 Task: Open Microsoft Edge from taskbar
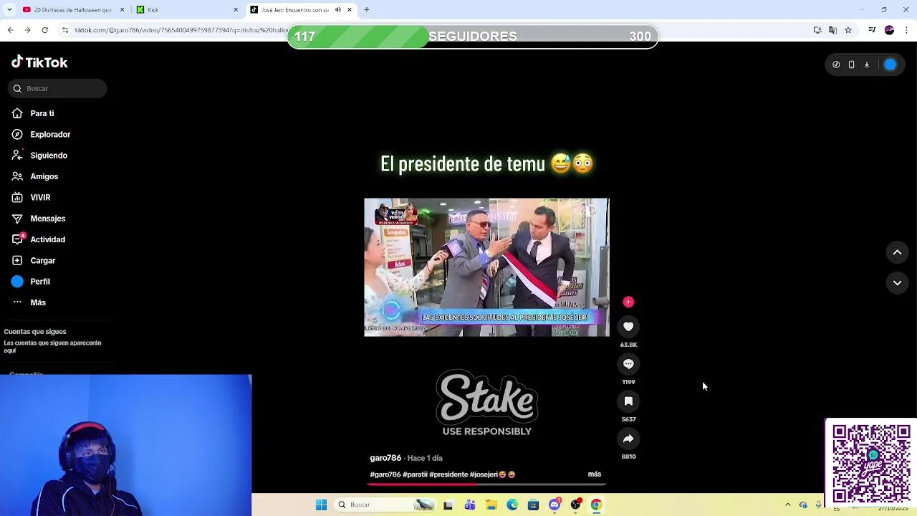pyautogui.click(x=512, y=505)
